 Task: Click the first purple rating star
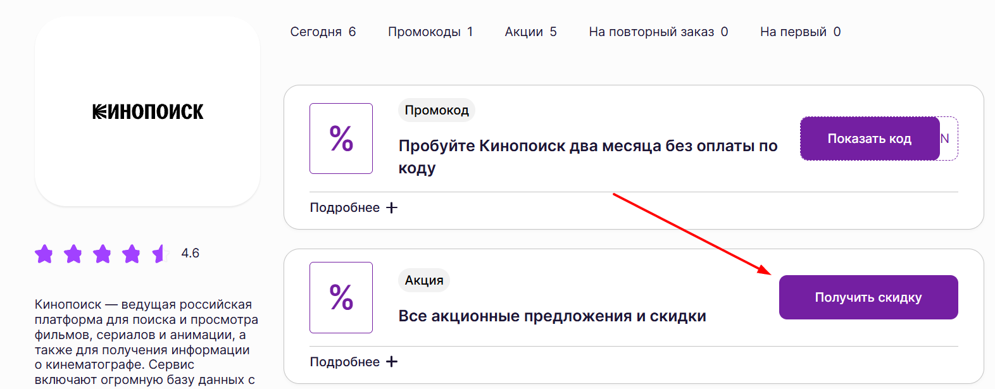tap(44, 254)
